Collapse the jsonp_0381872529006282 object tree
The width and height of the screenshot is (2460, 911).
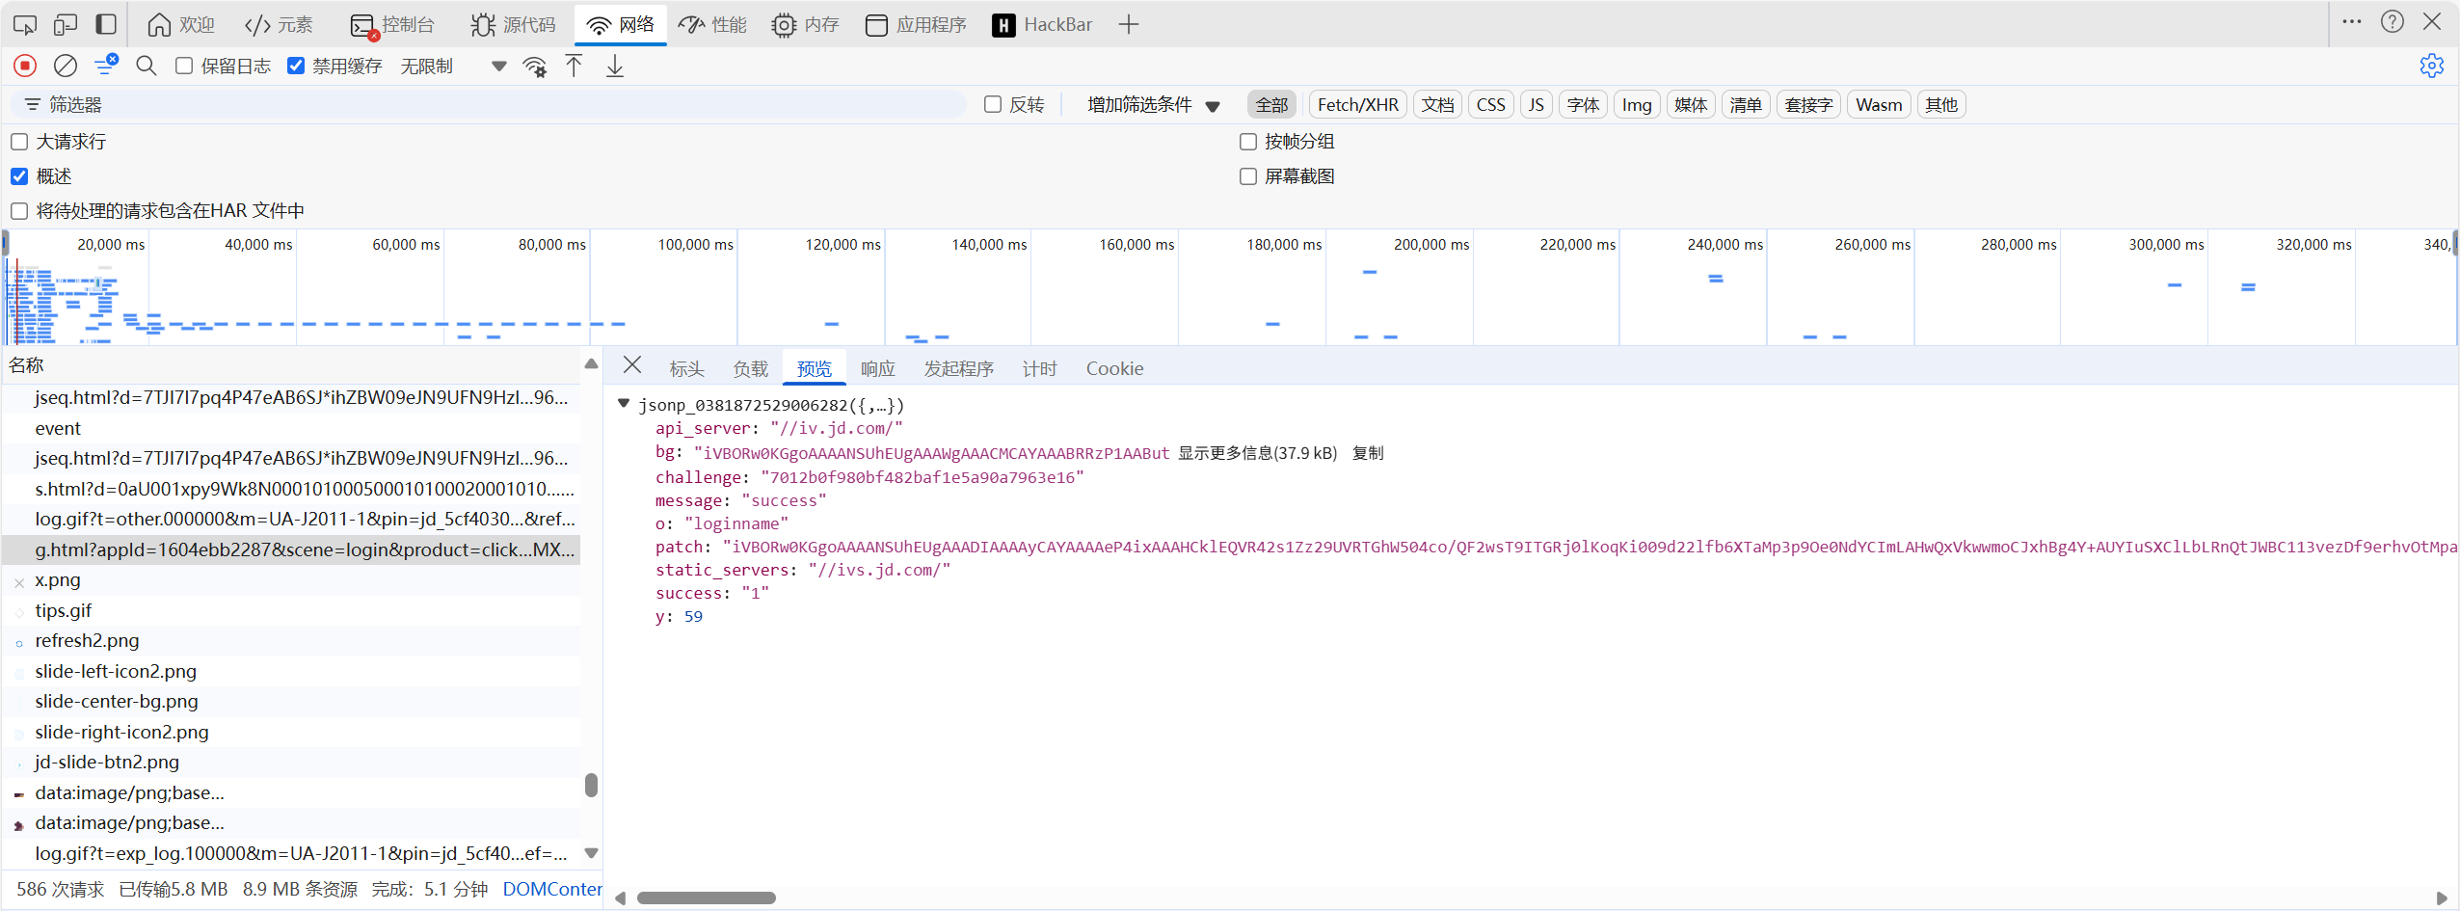pyautogui.click(x=624, y=404)
